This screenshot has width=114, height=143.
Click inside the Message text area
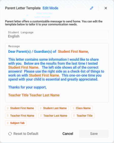[x=57, y=73]
